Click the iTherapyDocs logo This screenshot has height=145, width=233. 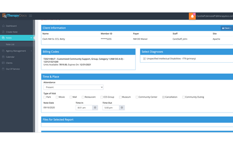(x=14, y=16)
